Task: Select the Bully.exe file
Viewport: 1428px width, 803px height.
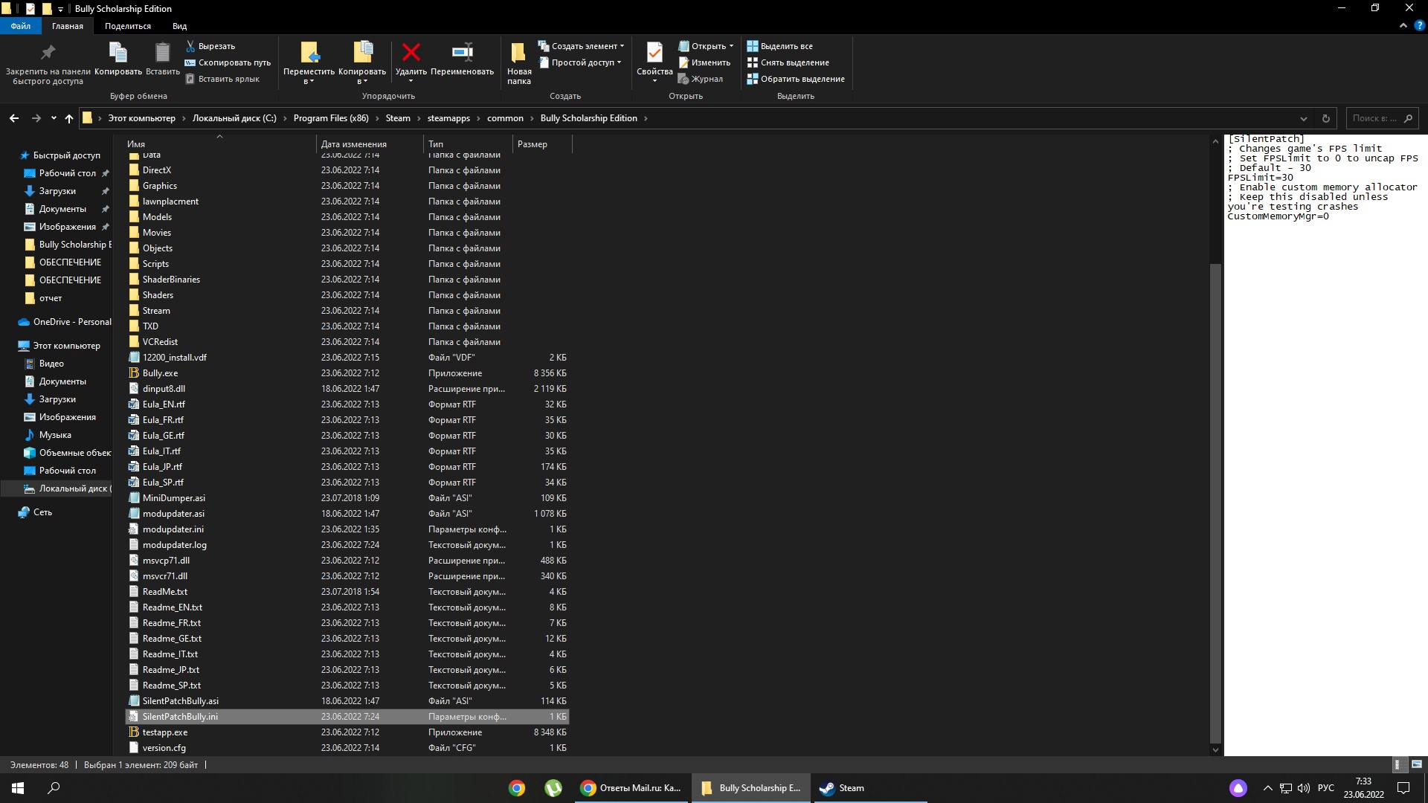Action: [347, 373]
